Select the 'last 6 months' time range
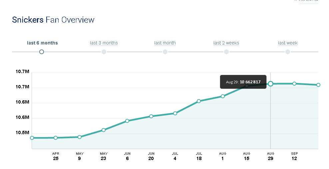Screen dimensions: 329x169 point(42,43)
